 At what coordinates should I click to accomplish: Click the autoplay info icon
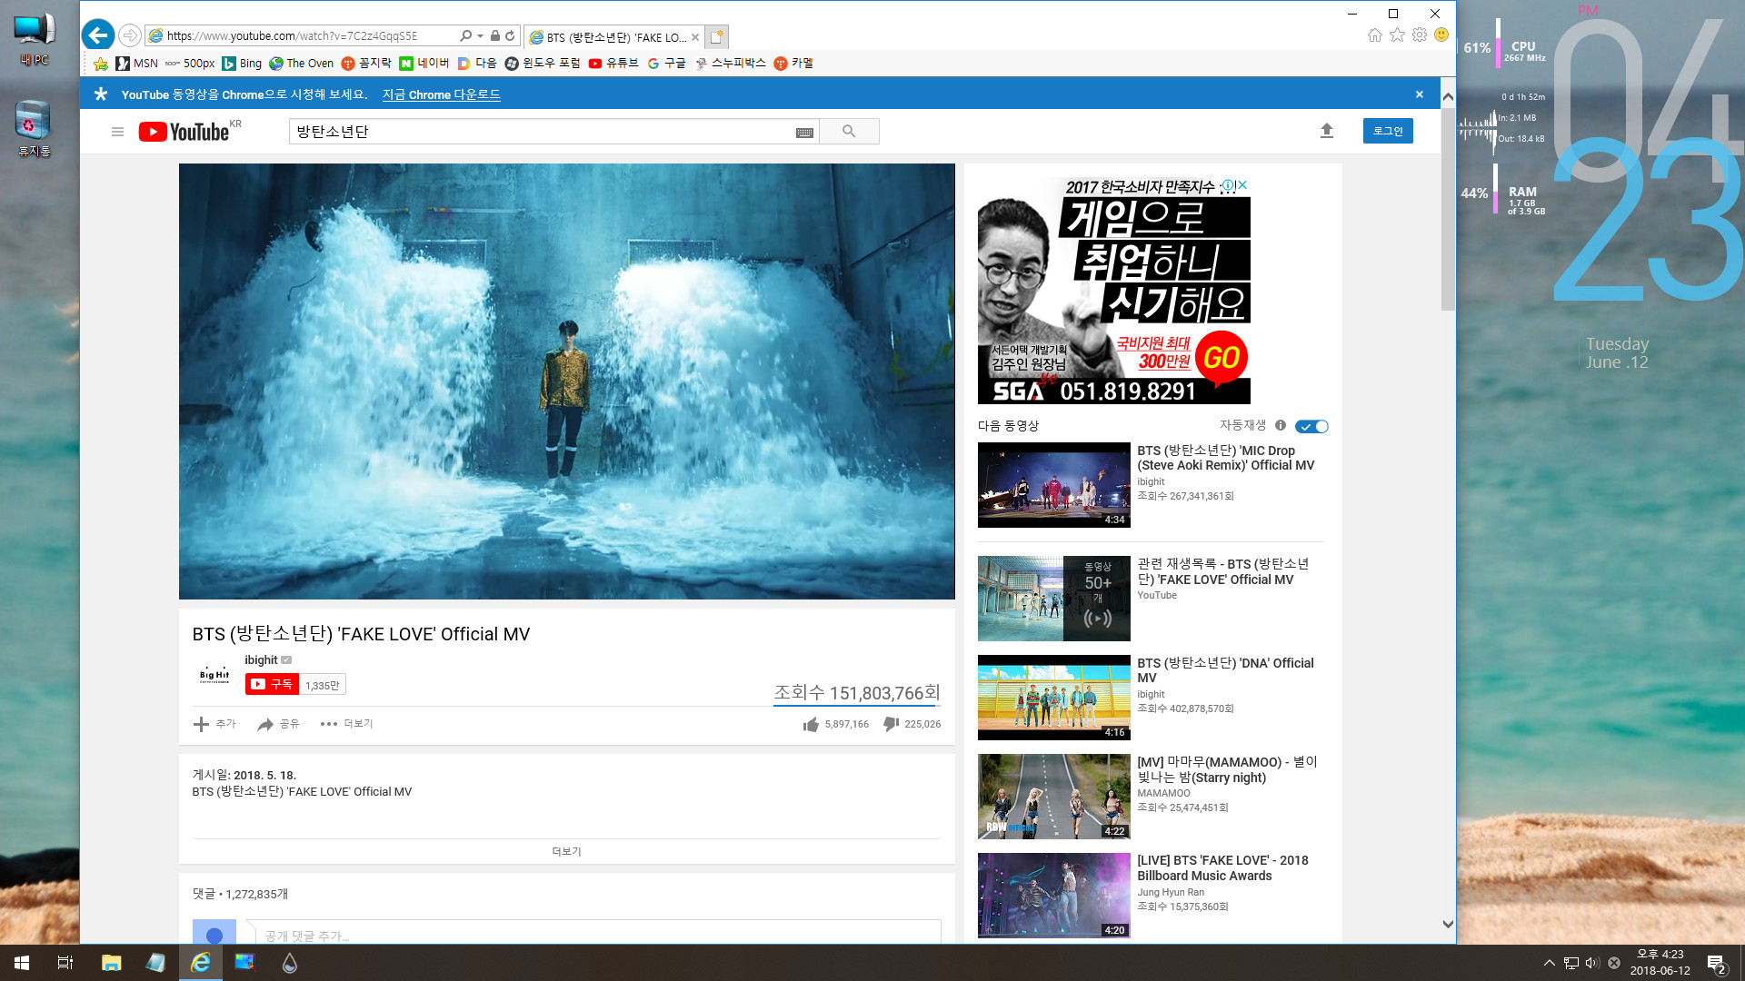coord(1281,425)
